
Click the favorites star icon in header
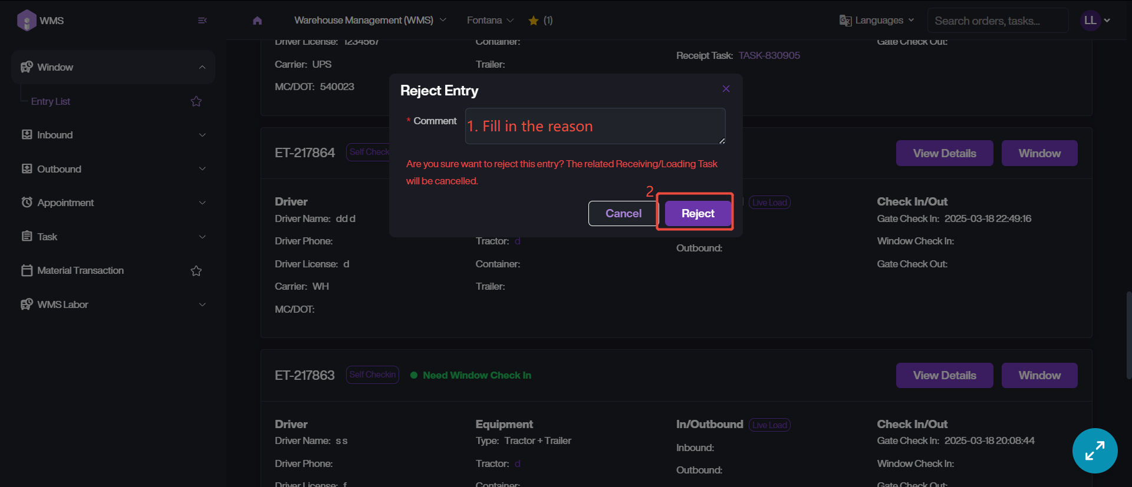click(x=534, y=21)
